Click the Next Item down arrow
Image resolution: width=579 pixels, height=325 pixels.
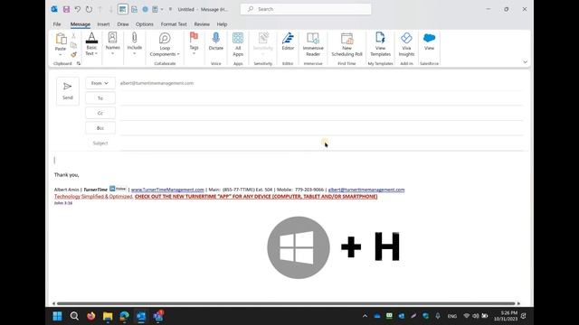(110, 9)
